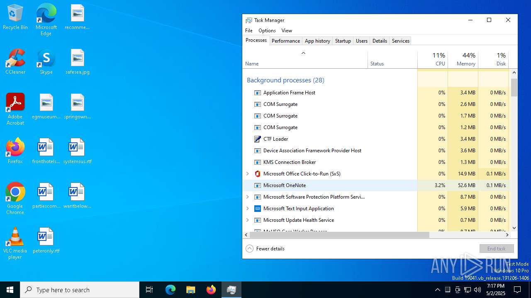
Task: Click the Background processes (28) group header
Action: [x=285, y=80]
